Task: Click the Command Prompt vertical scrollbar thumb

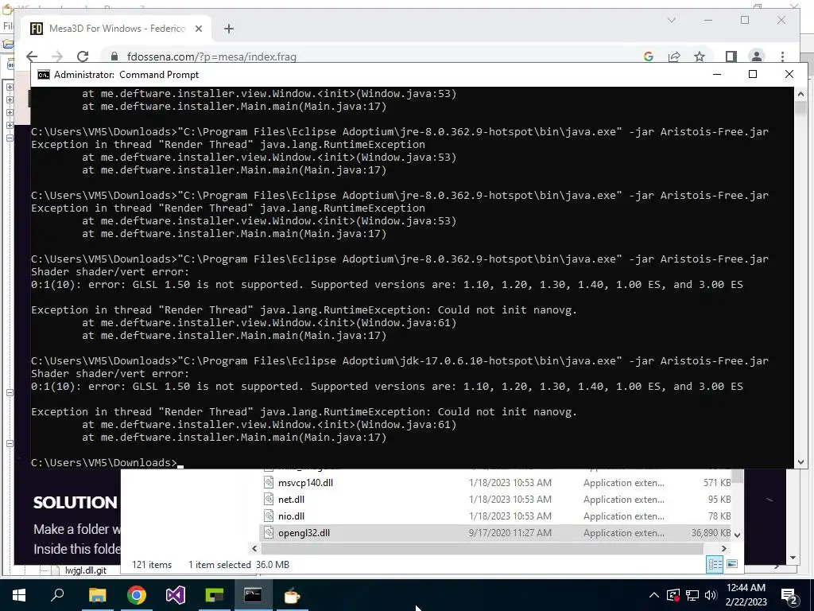Action: 800,108
